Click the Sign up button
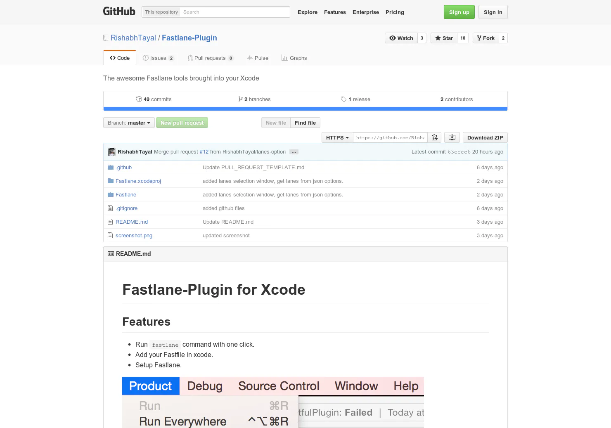 point(459,12)
